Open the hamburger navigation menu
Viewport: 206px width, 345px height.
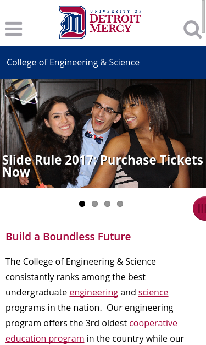[14, 29]
